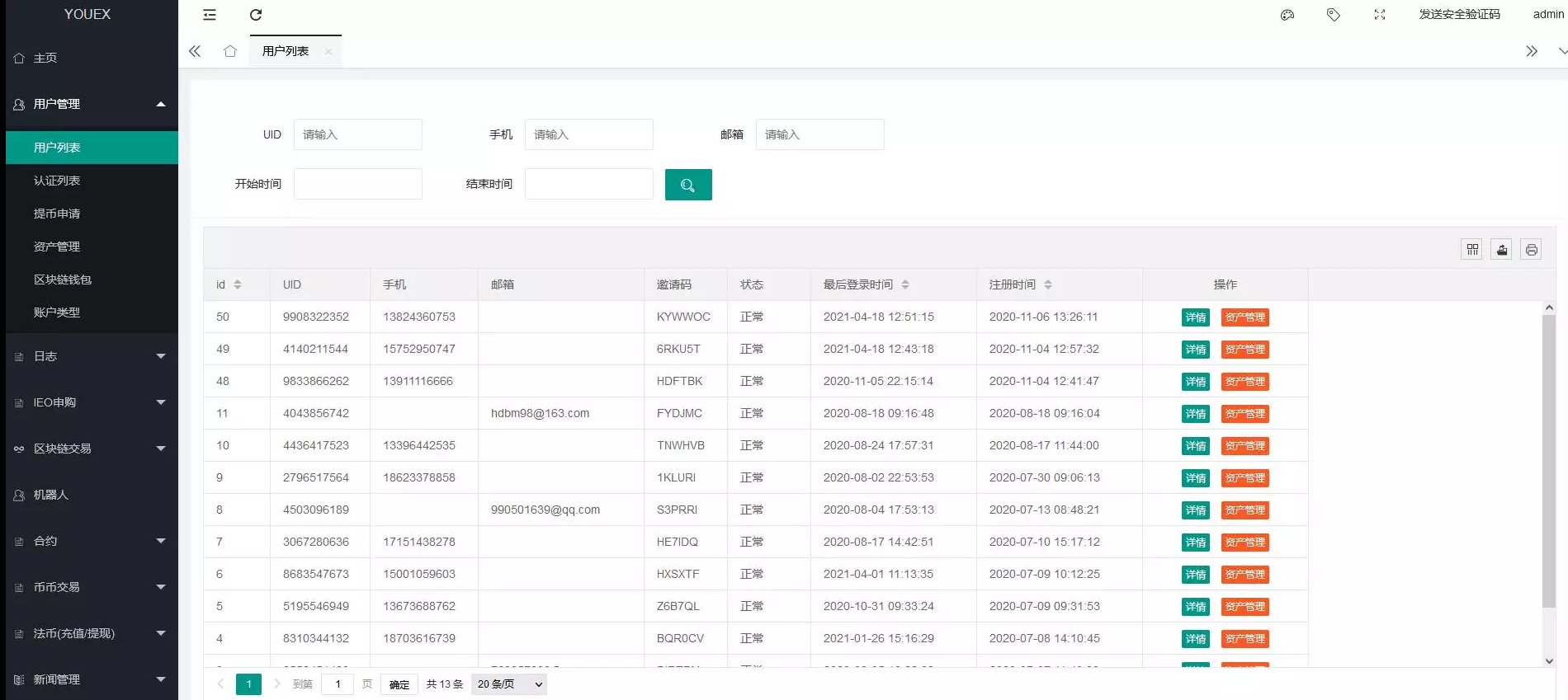The image size is (1568, 700).
Task: Open the 20 条/页 page size dropdown
Action: point(509,684)
